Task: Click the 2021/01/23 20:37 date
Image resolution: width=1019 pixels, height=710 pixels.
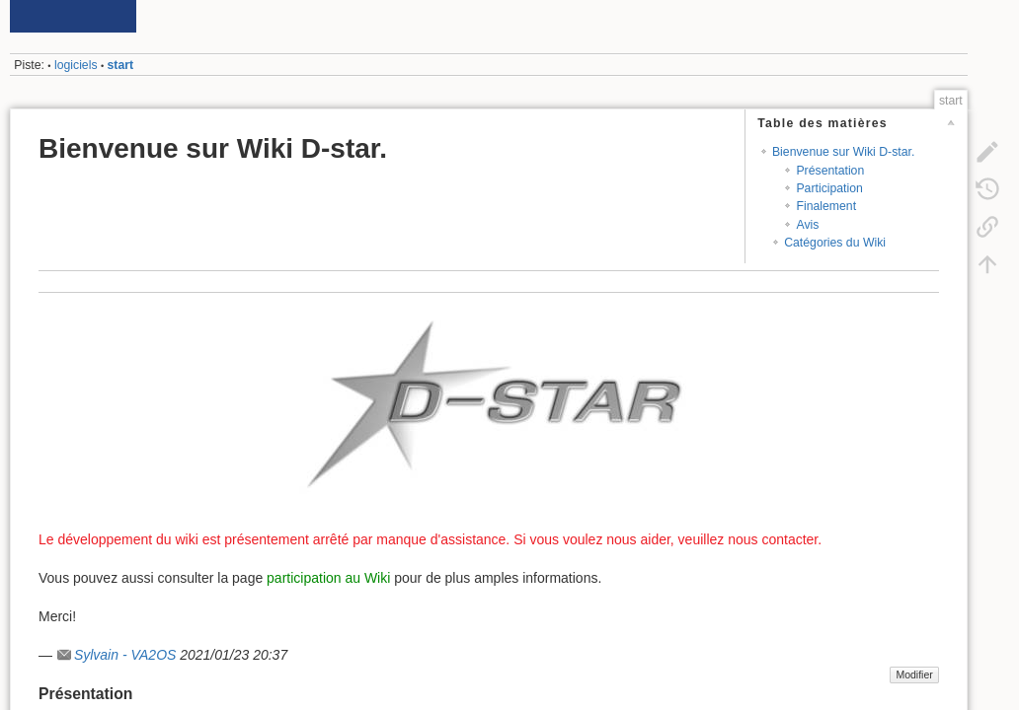Action: click(x=233, y=655)
